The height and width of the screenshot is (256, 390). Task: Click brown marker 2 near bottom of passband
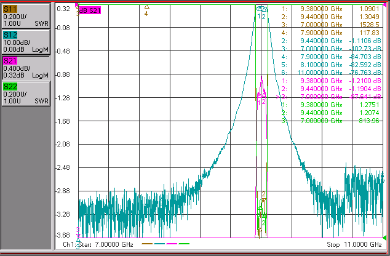[264, 196]
